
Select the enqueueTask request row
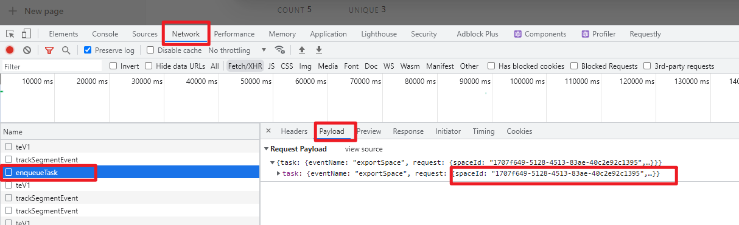pos(130,173)
